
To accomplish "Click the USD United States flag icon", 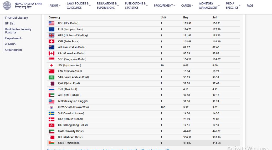I will point(52,23).
